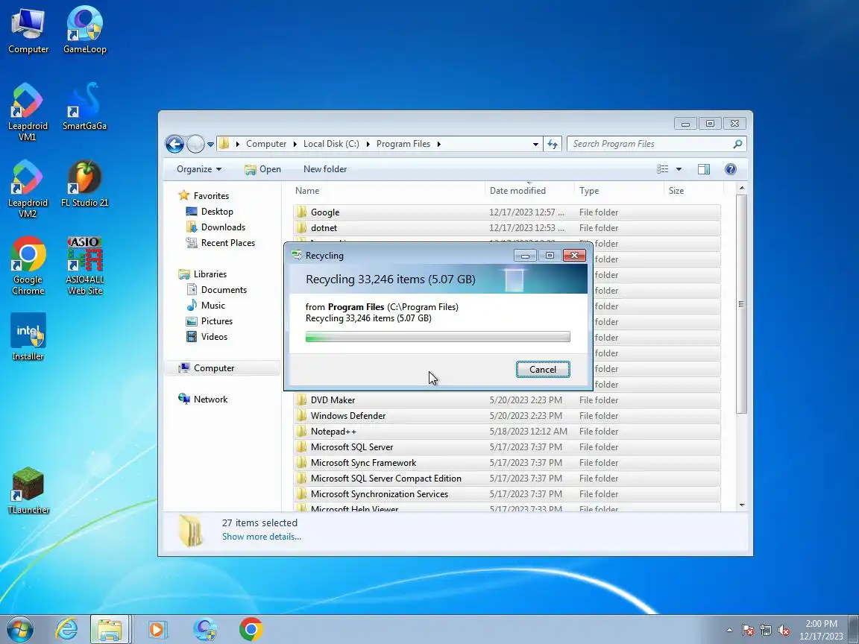Screen dimensions: 859x644
Task: Sort by the Type column header
Action: pos(618,191)
